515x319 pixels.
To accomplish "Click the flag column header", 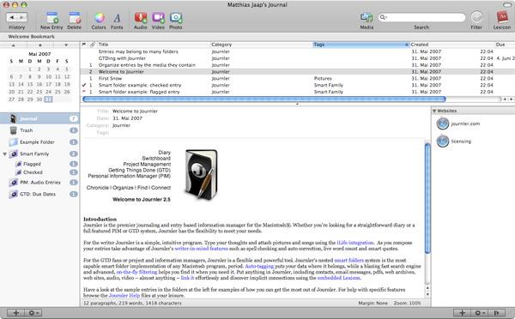I will pos(84,45).
